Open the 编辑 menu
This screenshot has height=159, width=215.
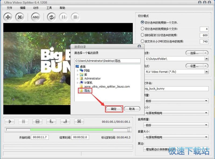[23, 8]
